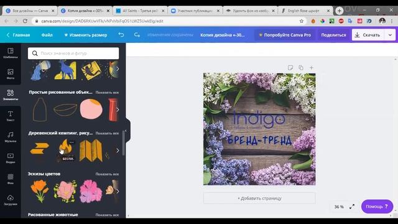Go back to the Home page

[18, 35]
